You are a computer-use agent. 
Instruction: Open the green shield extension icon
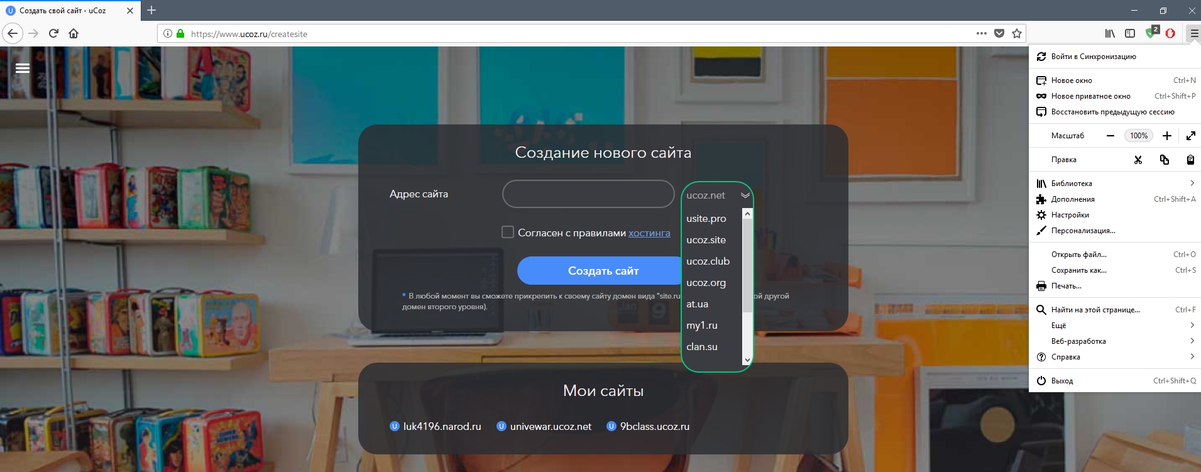point(1151,33)
